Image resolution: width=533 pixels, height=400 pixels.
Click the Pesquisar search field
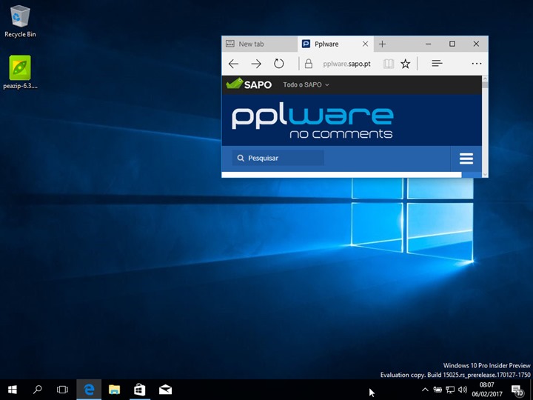[x=278, y=159]
